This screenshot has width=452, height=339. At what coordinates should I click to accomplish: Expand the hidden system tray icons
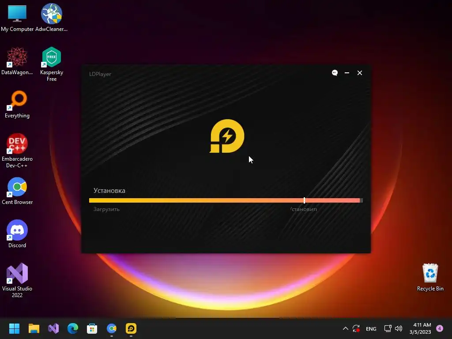click(345, 328)
